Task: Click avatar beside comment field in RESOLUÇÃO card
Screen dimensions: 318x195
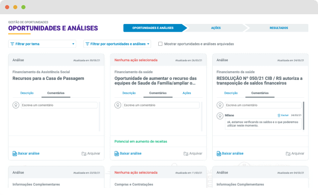Action: click(220, 105)
